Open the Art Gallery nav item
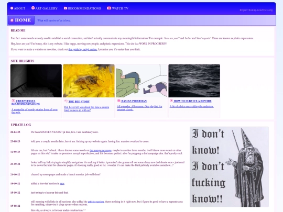283x212 pixels. pyautogui.click(x=45, y=8)
